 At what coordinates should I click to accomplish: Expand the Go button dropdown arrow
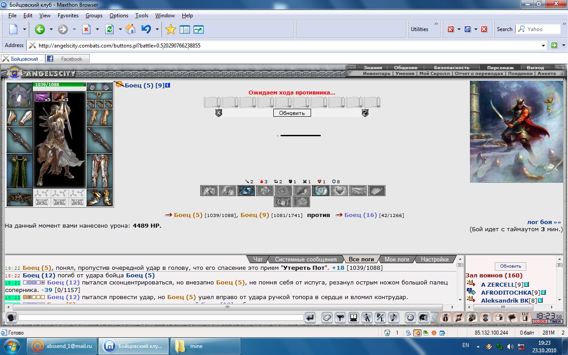pos(564,45)
